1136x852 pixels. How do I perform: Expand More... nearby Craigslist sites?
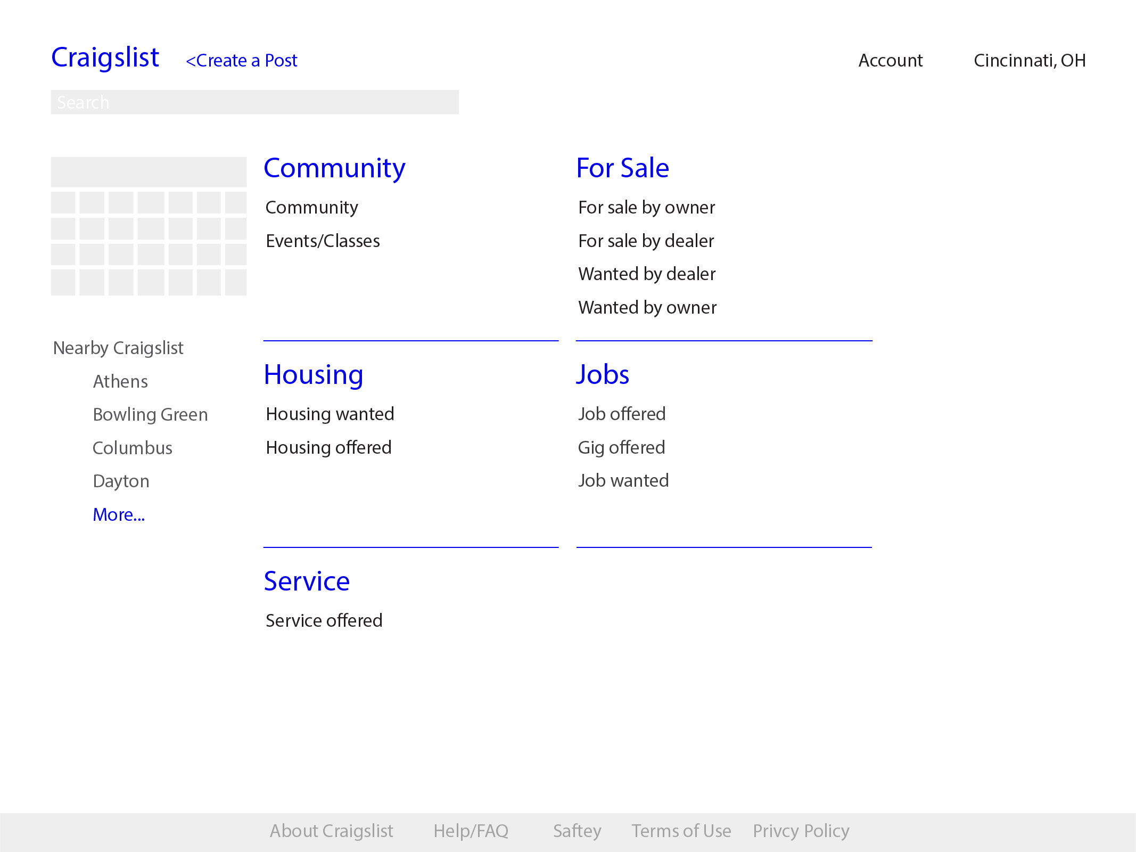(119, 515)
